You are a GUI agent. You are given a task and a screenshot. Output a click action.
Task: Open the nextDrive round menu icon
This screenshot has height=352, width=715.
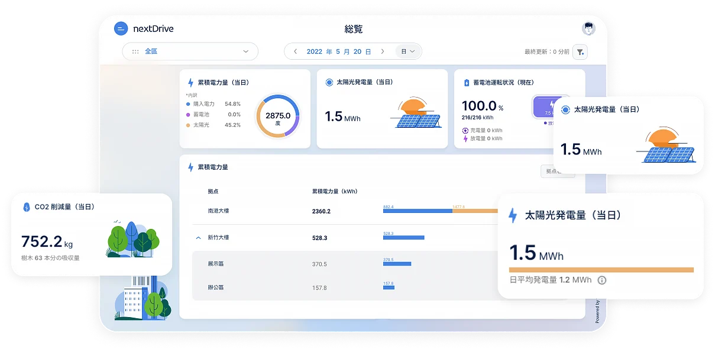tap(121, 28)
